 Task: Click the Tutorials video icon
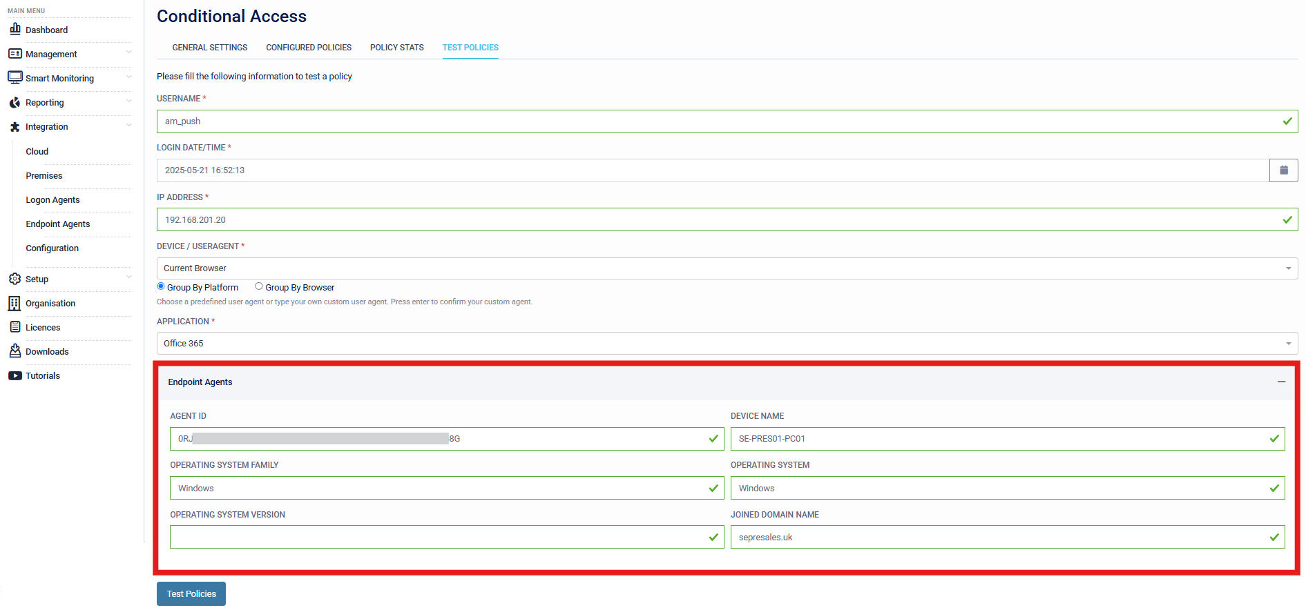coord(15,375)
